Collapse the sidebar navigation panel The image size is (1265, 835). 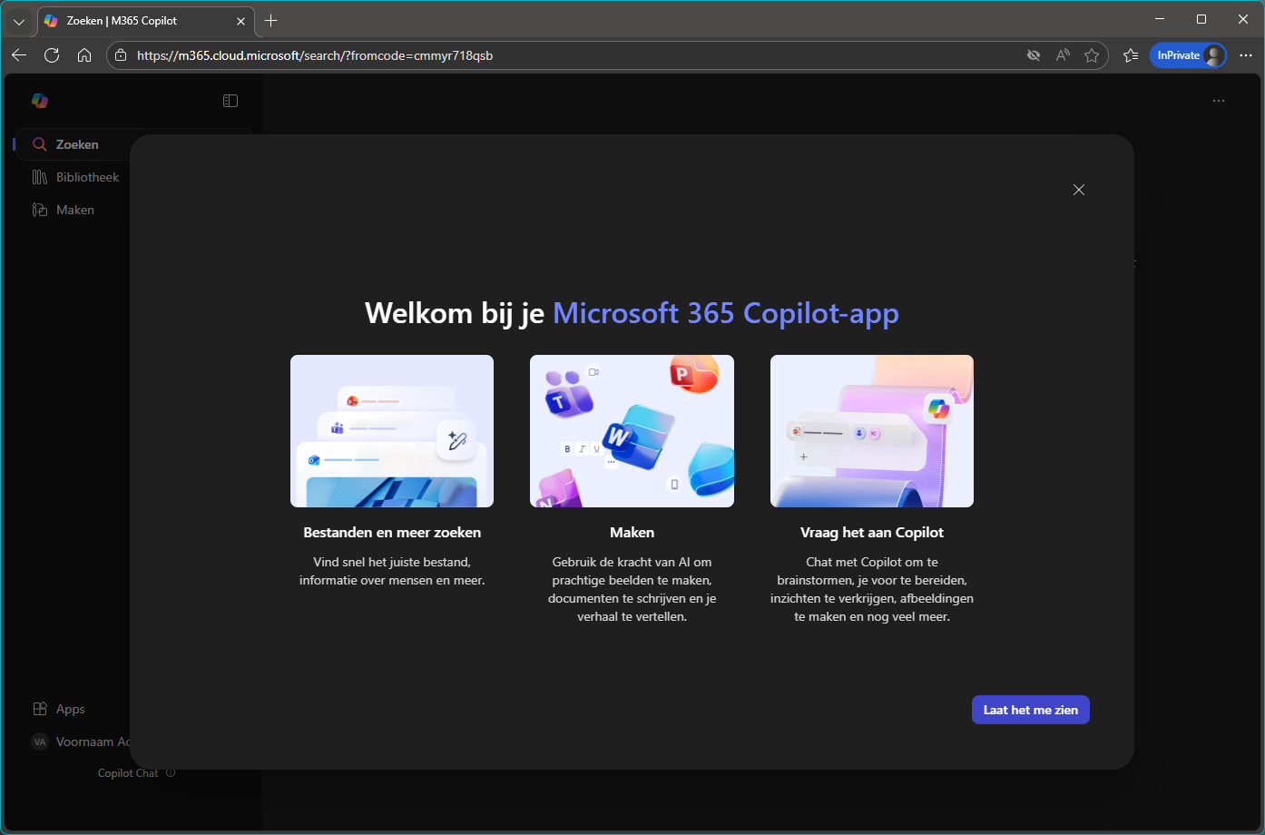(x=230, y=101)
